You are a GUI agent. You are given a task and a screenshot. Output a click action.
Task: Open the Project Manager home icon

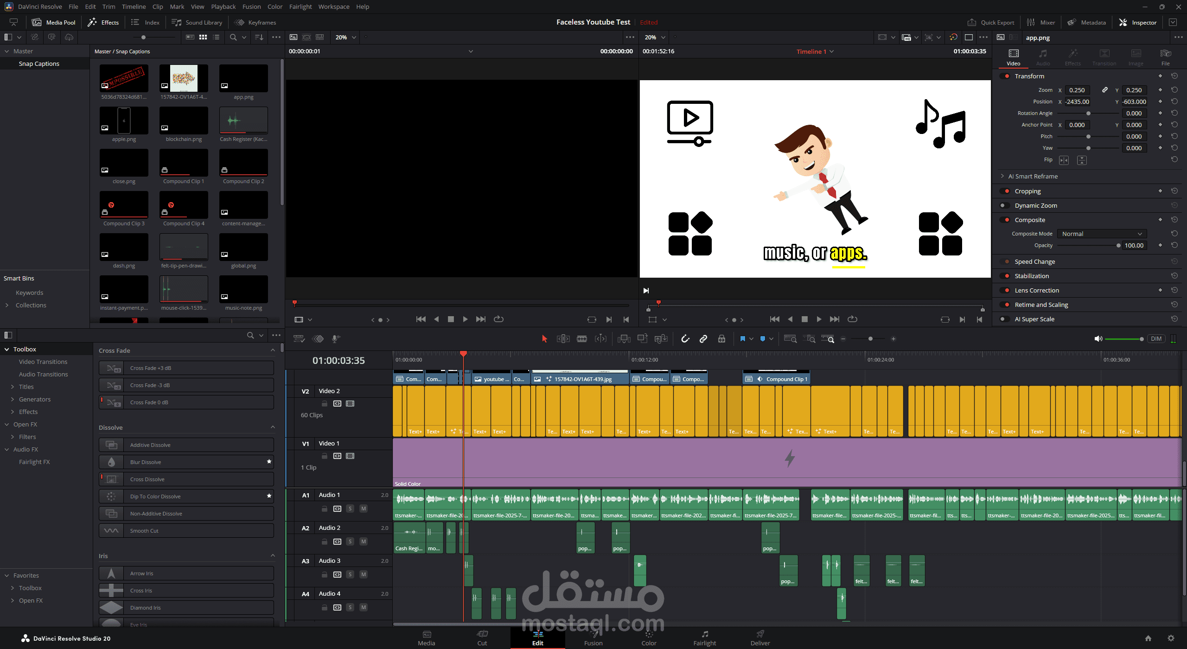[x=1148, y=638]
